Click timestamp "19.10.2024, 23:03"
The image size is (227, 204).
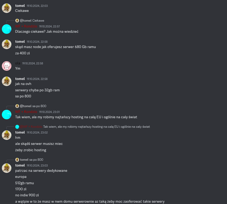click(x=37, y=165)
